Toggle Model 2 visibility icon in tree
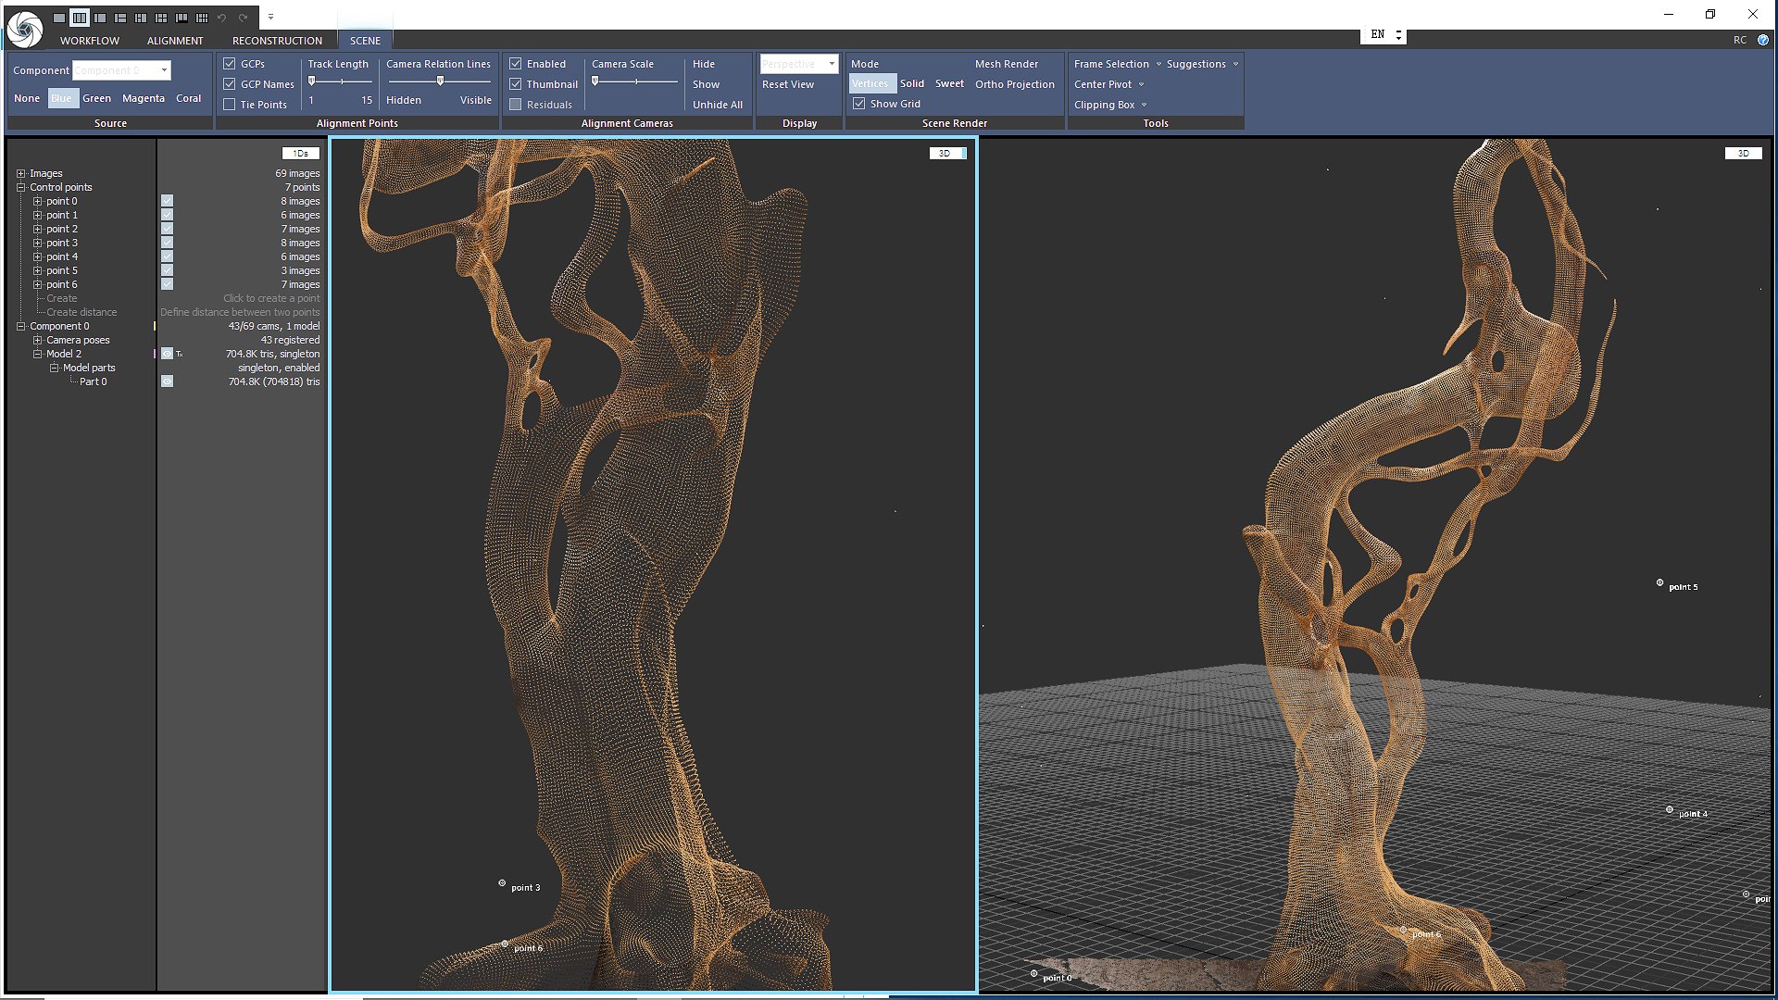1778x1000 pixels. click(x=167, y=354)
